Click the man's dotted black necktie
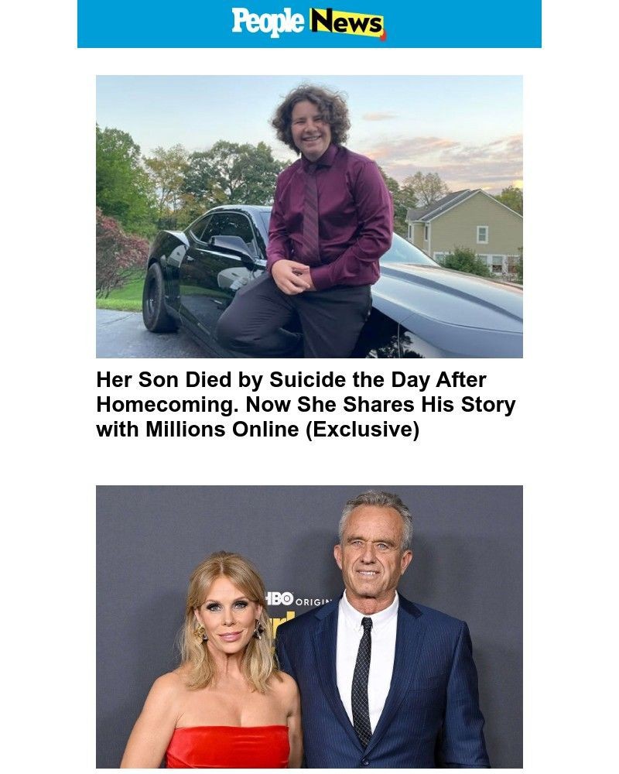The image size is (619, 774). point(363,681)
